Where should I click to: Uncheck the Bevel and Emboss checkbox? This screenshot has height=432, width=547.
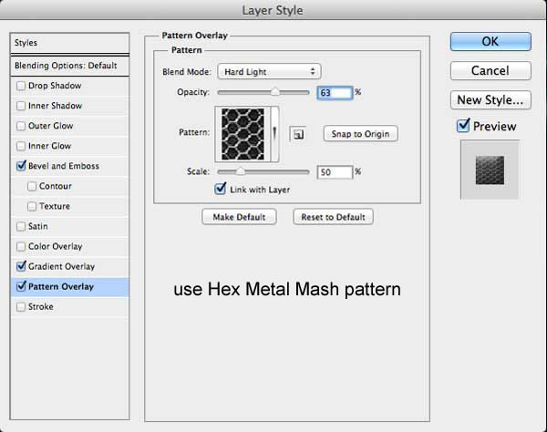[x=21, y=166]
